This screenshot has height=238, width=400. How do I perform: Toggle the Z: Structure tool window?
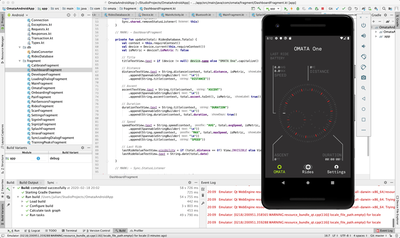(2, 164)
